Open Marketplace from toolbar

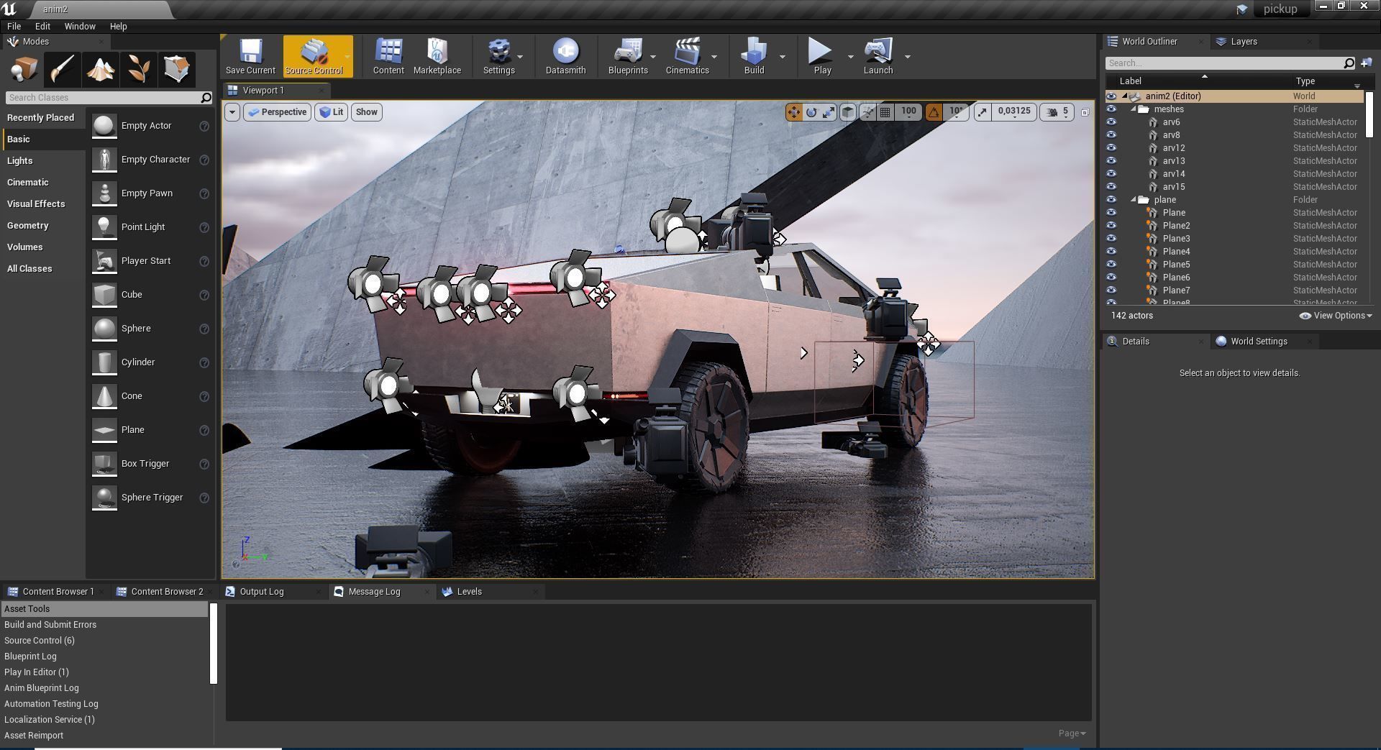[437, 56]
